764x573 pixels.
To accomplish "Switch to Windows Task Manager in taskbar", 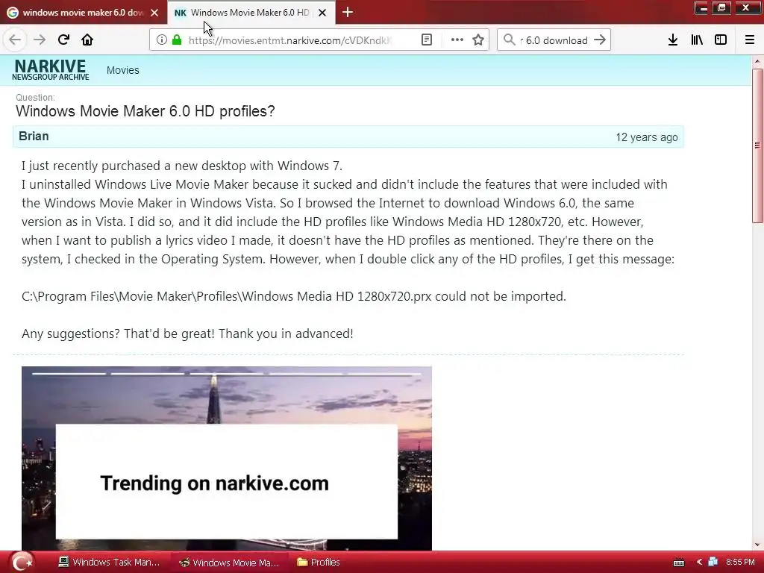I will click(x=109, y=563).
